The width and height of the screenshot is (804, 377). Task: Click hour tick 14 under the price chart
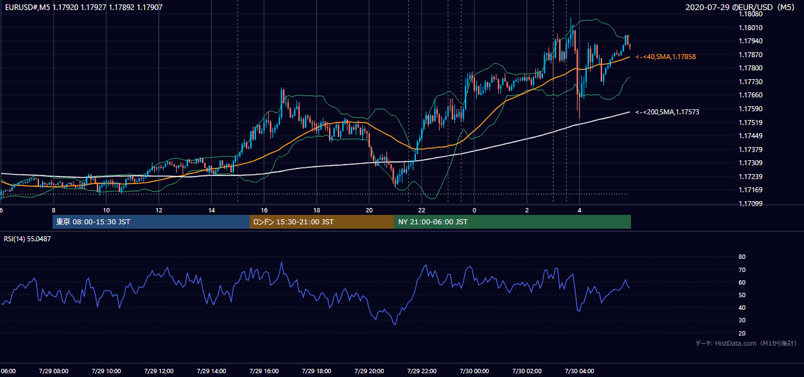click(x=211, y=210)
